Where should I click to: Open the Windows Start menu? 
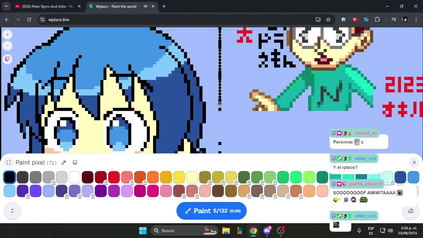point(143,230)
